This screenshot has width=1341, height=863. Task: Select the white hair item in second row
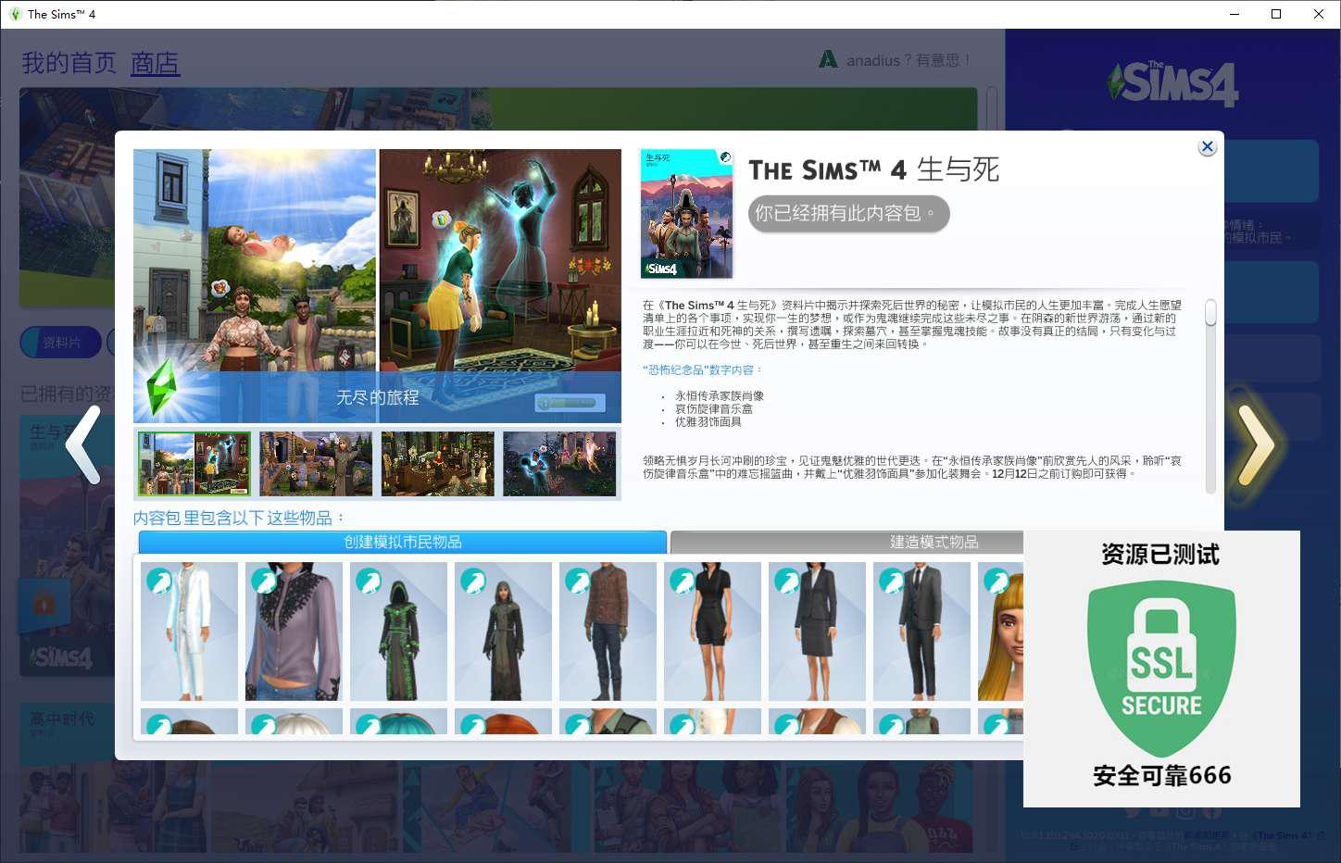pos(294,721)
